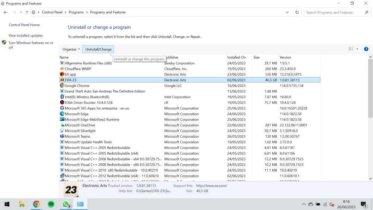Click the change view layout icon
The height and width of the screenshot is (210, 373).
[x=351, y=49]
